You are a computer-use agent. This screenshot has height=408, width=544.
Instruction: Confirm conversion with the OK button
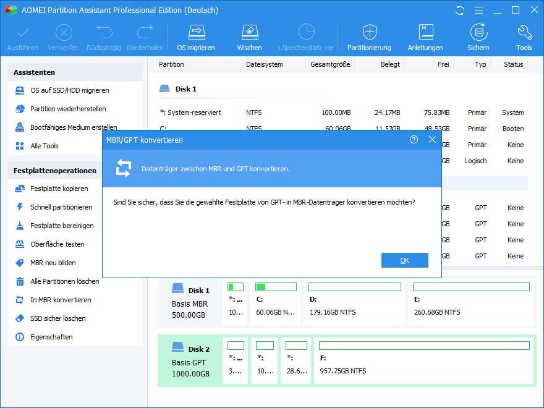click(404, 260)
